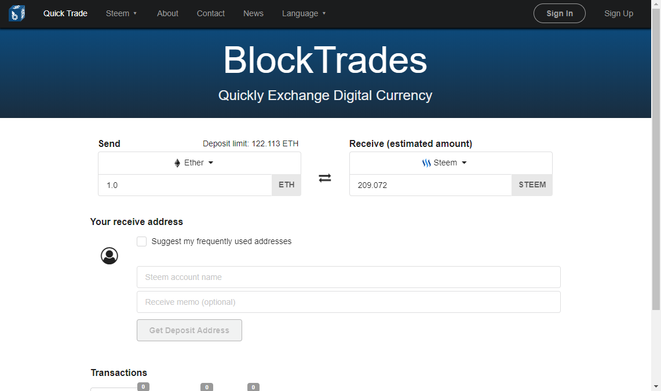Click the user avatar profile icon
This screenshot has width=661, height=391.
[x=109, y=256]
